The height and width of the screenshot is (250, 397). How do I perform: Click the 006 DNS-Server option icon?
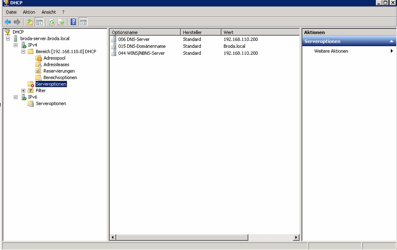(x=114, y=39)
